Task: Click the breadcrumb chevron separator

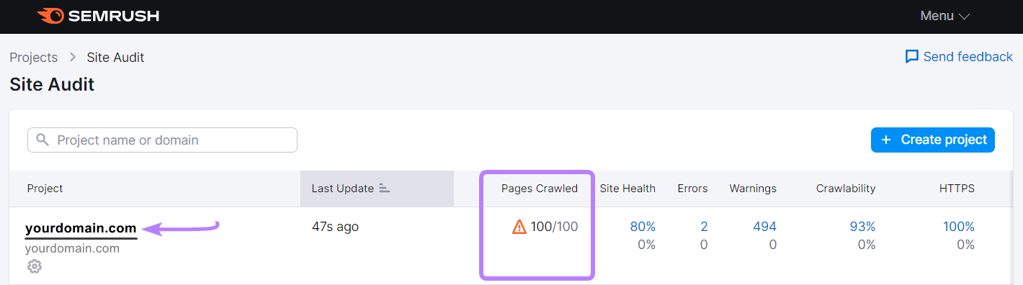Action: [x=73, y=58]
